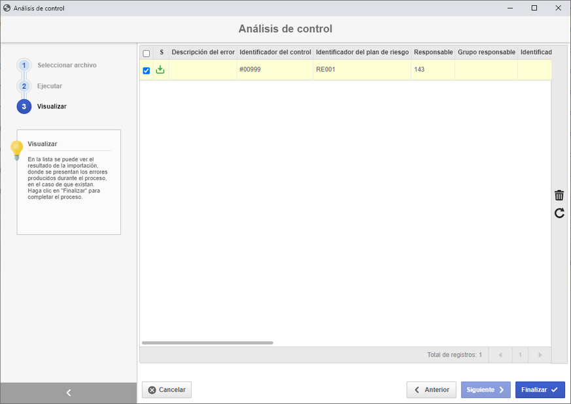Go to previous page arrow in pagination
This screenshot has height=404, width=571.
(500, 355)
